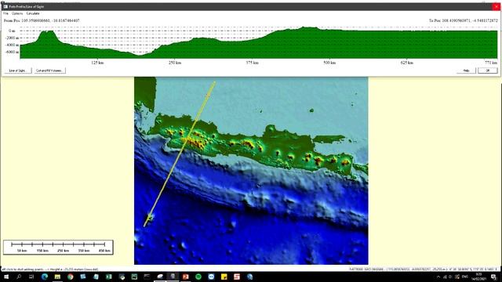Launch Microsoft Edge from the taskbar
502x282 pixels.
pyautogui.click(x=45, y=277)
